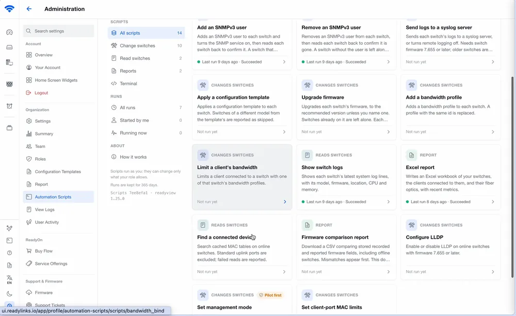This screenshot has height=316, width=516.
Task: Click tools icon on Configure LLDP card
Action: [x=411, y=225]
